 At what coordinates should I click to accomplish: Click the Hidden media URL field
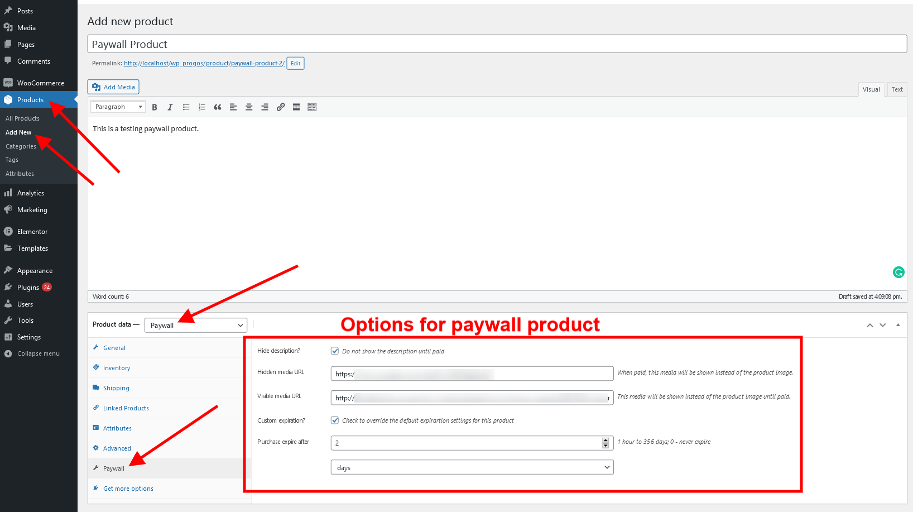(472, 374)
